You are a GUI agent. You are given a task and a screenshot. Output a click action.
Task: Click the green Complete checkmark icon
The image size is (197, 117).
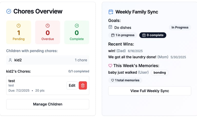(x=77, y=26)
